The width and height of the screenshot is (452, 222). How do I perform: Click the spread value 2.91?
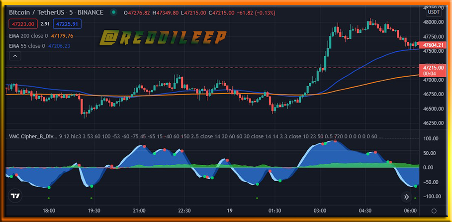click(45, 24)
